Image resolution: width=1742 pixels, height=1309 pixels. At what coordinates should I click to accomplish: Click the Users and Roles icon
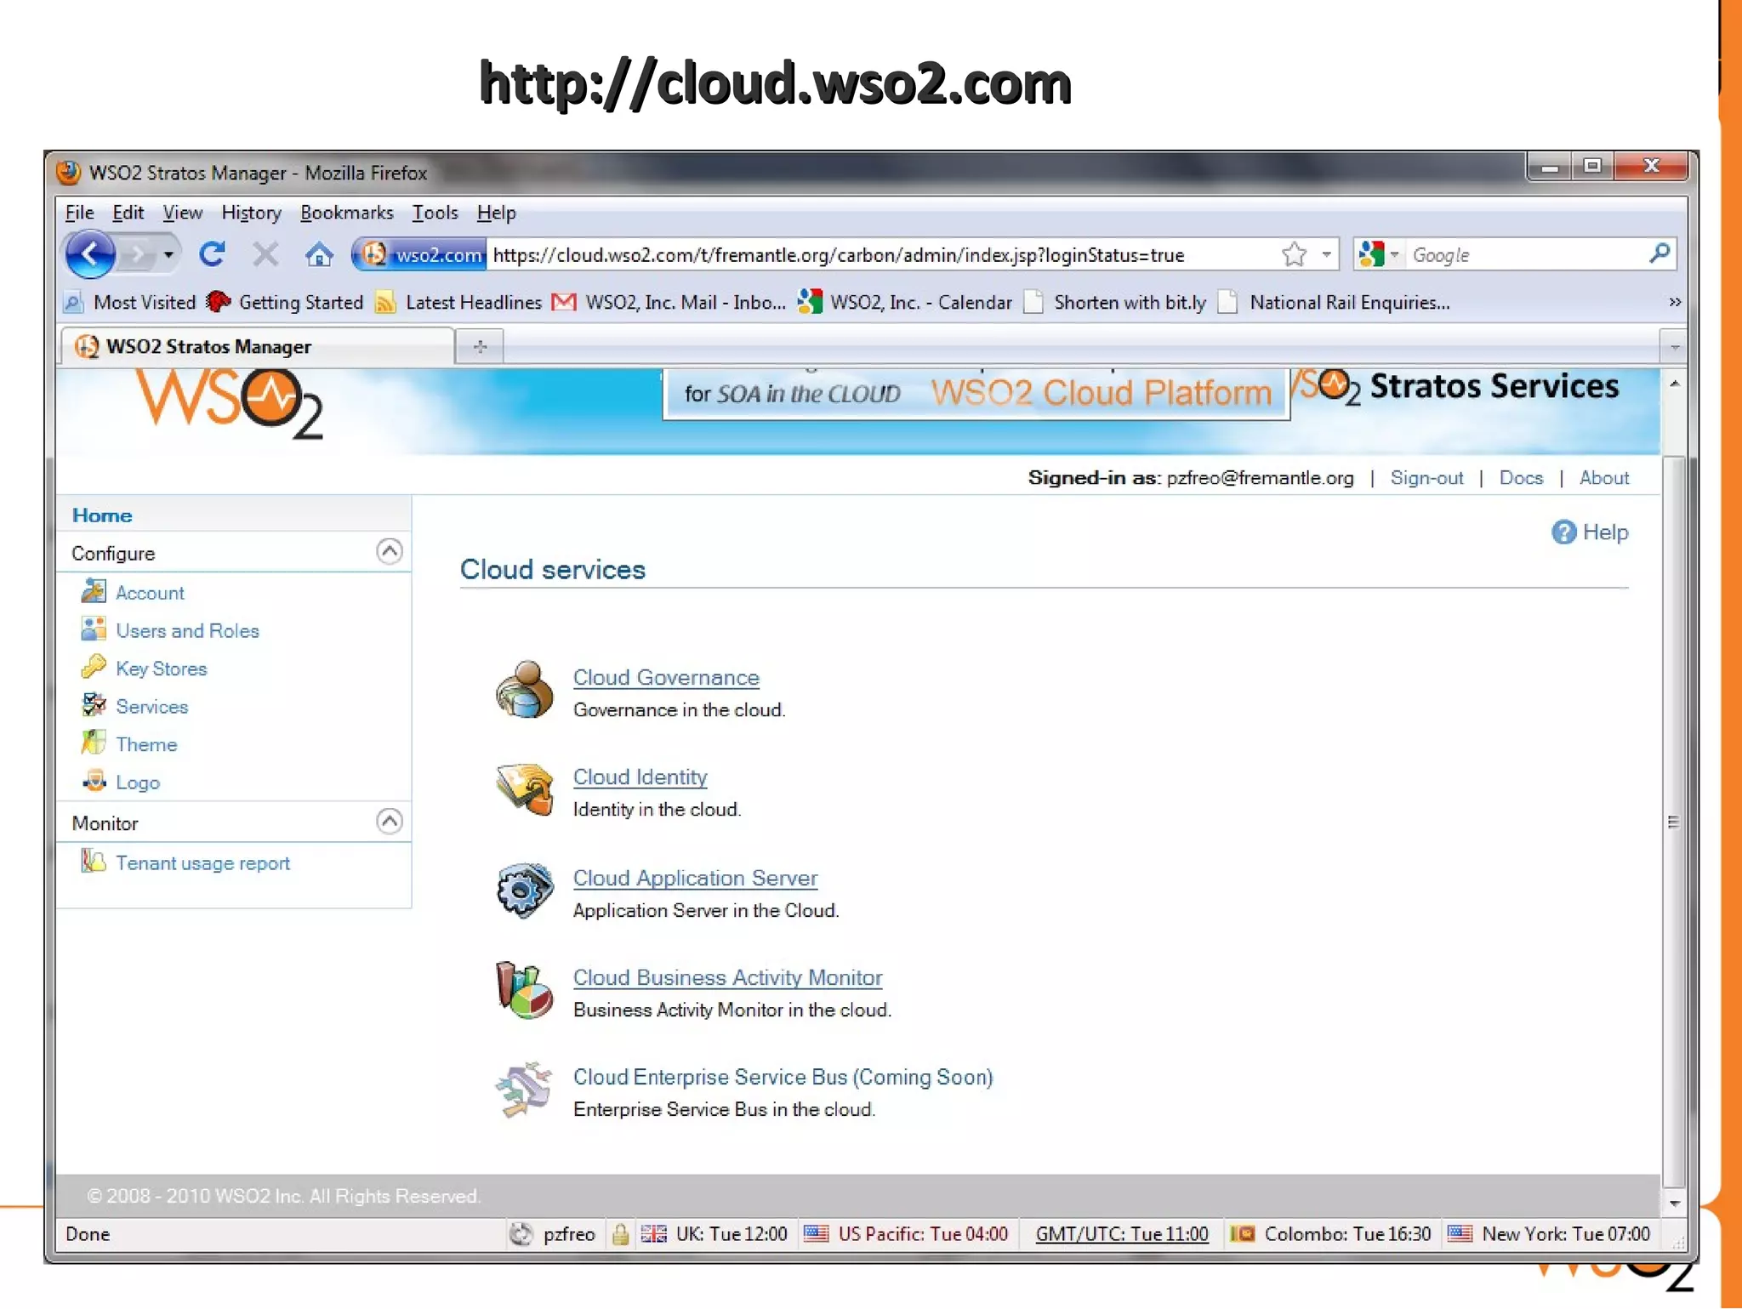tap(93, 629)
